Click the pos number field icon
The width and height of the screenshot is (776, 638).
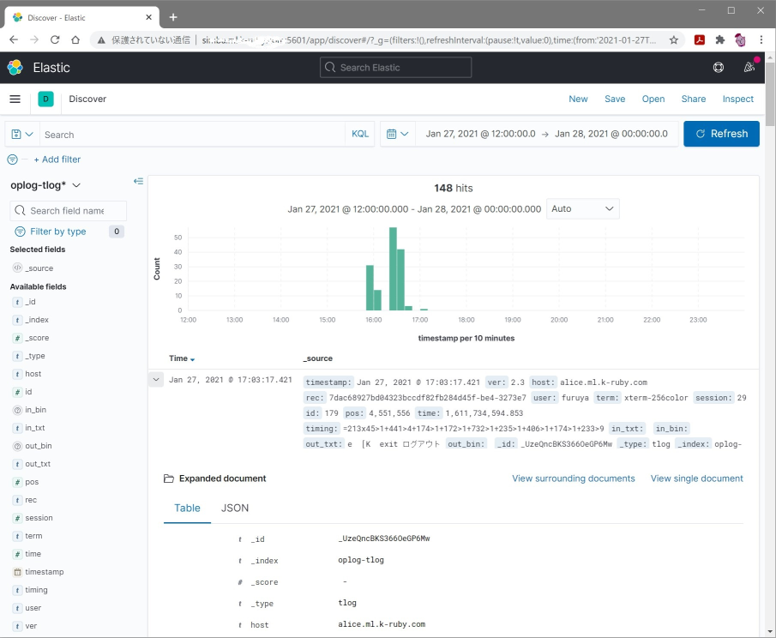point(17,482)
